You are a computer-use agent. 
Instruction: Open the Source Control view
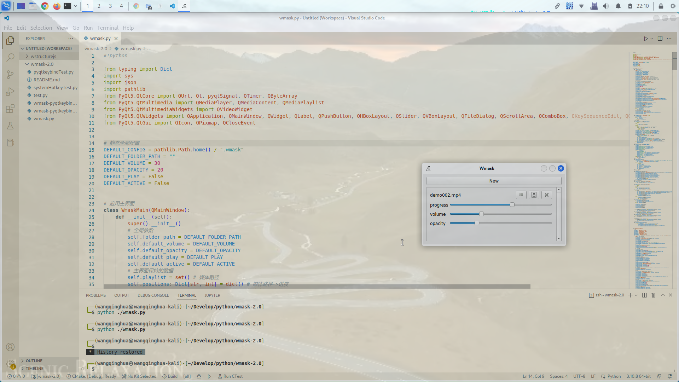10,74
